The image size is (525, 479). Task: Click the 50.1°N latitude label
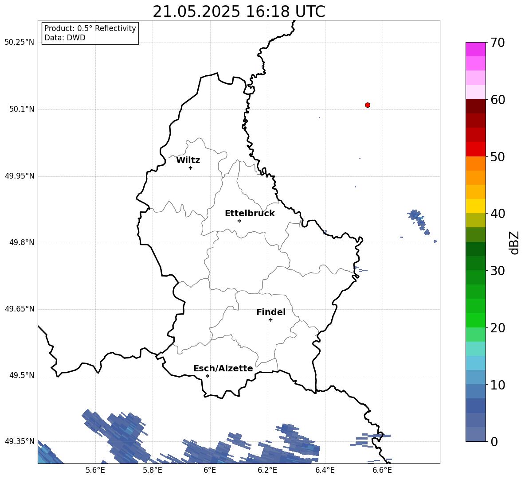22,109
